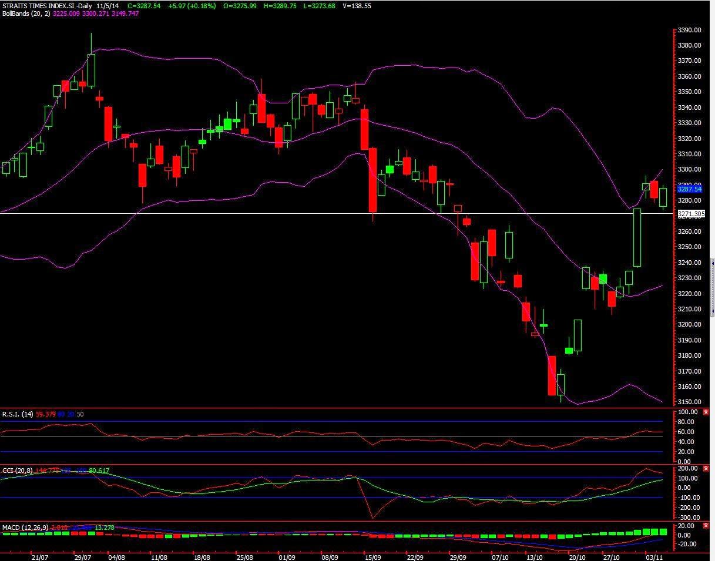The image size is (715, 561).
Task: Click the C=3287.54 close value
Action: coord(144,6)
